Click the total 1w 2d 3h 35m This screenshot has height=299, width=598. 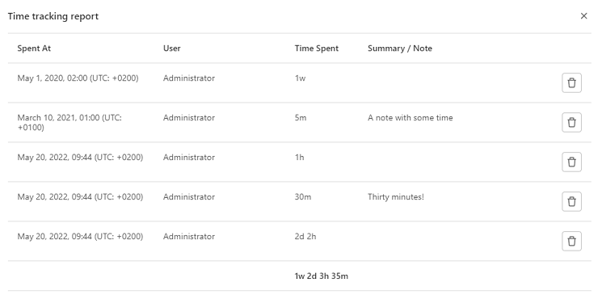(321, 276)
